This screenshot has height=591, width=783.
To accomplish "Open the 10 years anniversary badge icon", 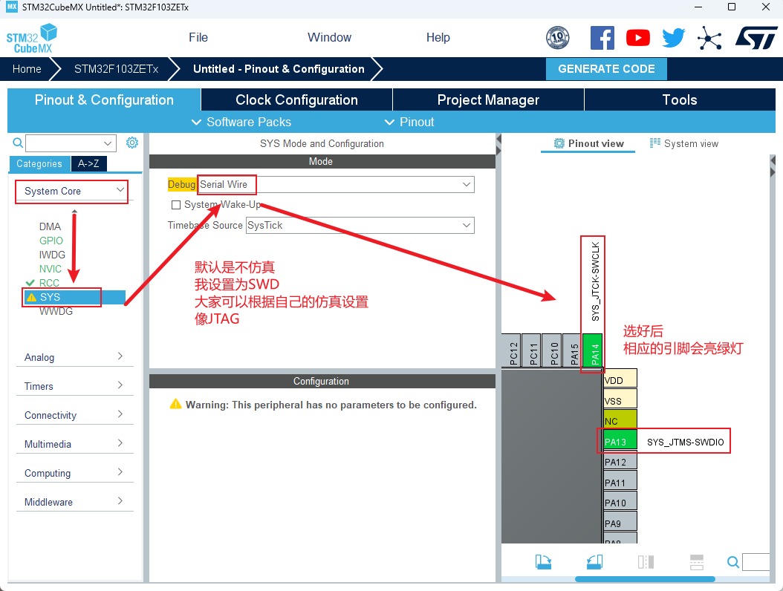I will coord(558,38).
